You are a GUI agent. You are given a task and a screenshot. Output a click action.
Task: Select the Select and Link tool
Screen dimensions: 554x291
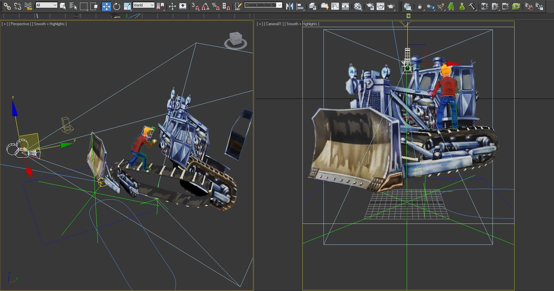point(7,6)
